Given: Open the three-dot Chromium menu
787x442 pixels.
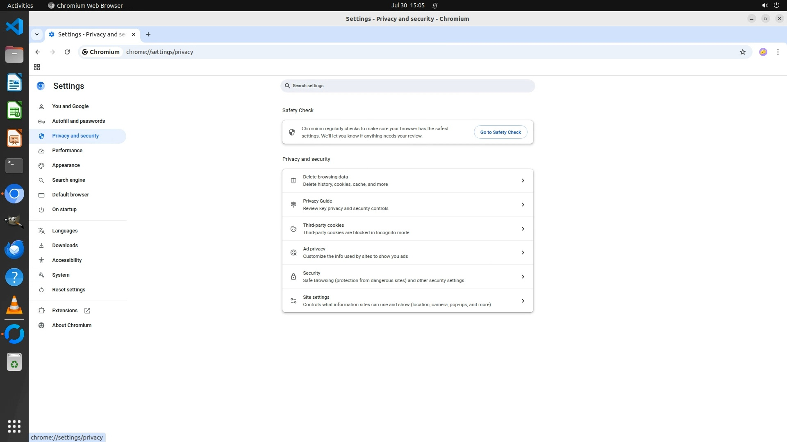Looking at the screenshot, I should click(778, 52).
